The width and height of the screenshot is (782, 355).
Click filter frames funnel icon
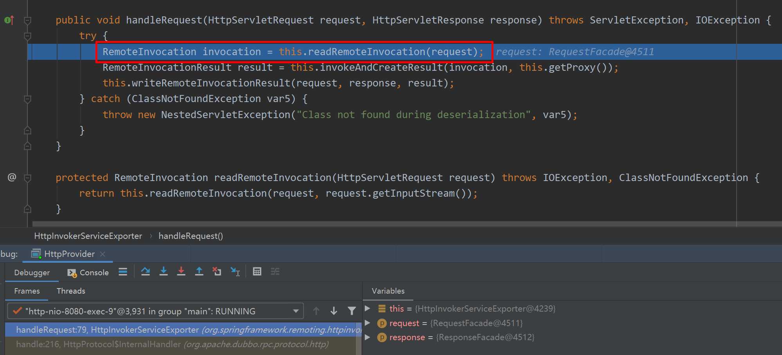coord(352,311)
